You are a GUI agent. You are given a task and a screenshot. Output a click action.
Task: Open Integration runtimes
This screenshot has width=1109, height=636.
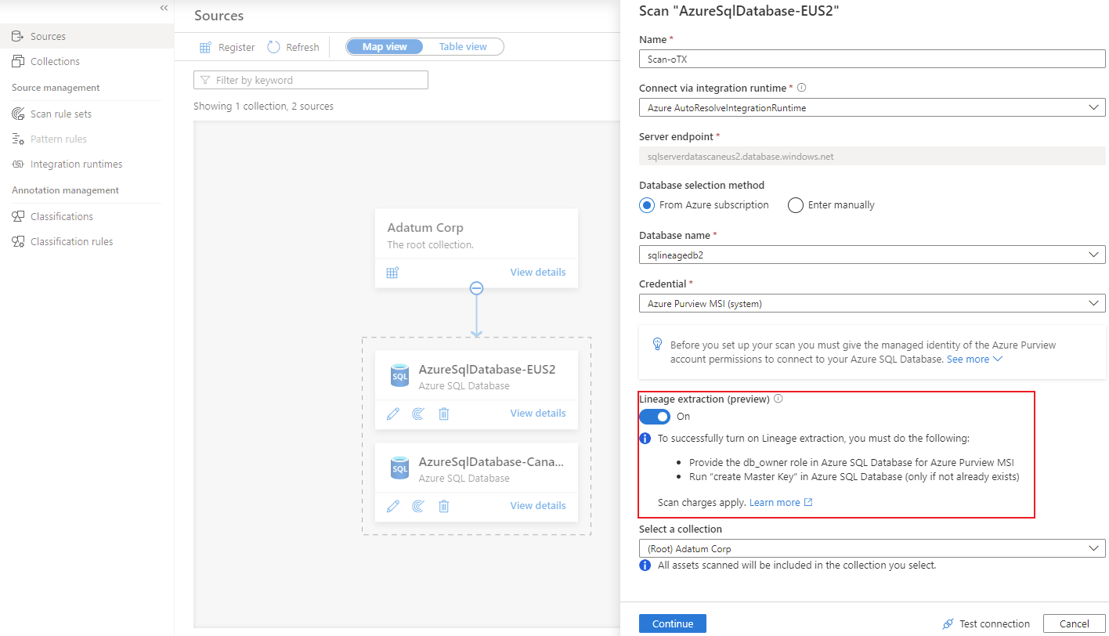tap(76, 164)
